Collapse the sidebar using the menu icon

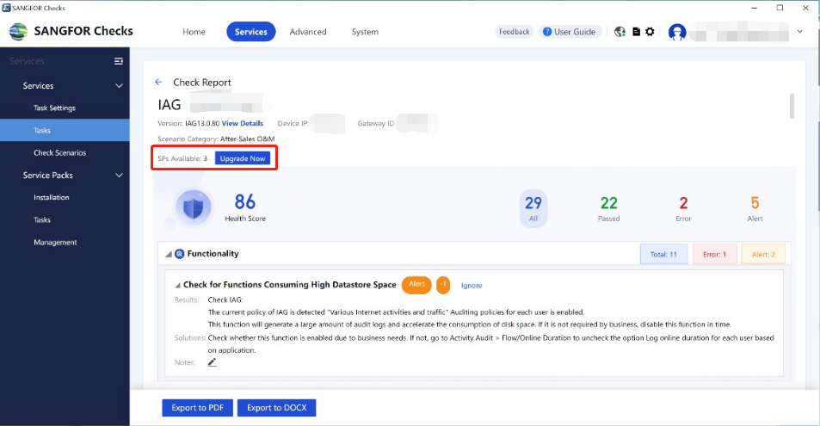(119, 61)
